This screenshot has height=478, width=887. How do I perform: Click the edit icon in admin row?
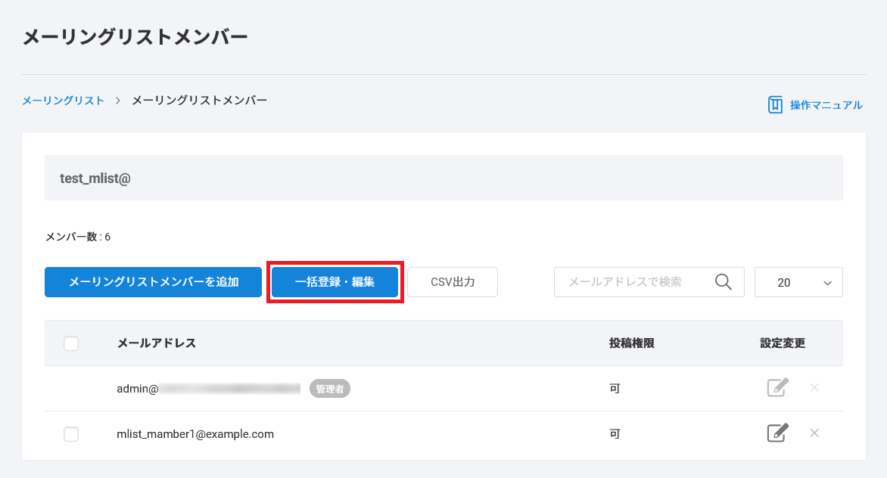pyautogui.click(x=777, y=388)
